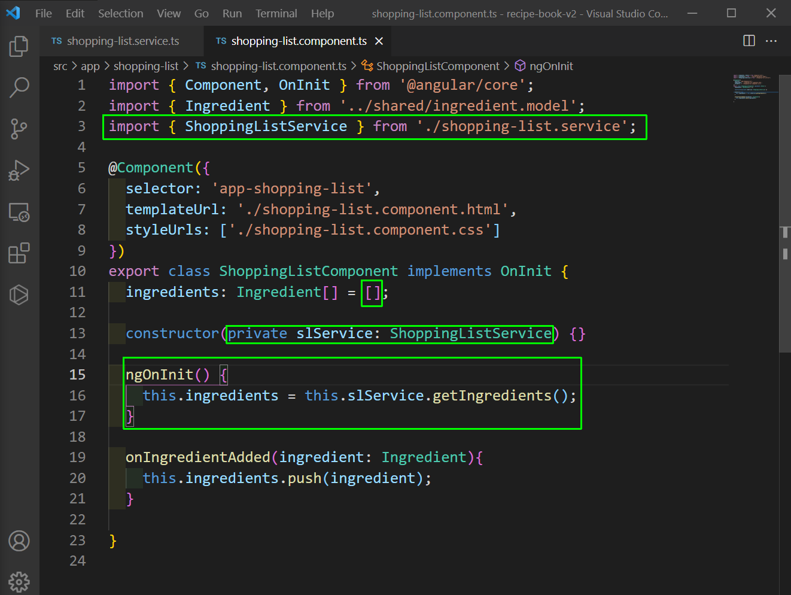Click 'push(ingredient)' on line 20
Viewport: 791px width, 595px height.
pos(356,478)
